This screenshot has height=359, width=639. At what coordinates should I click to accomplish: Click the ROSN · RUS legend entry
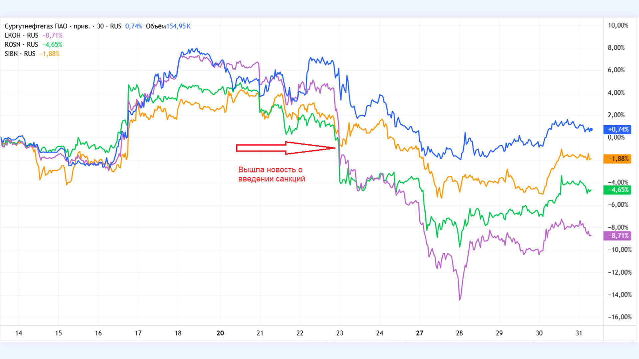(x=21, y=45)
